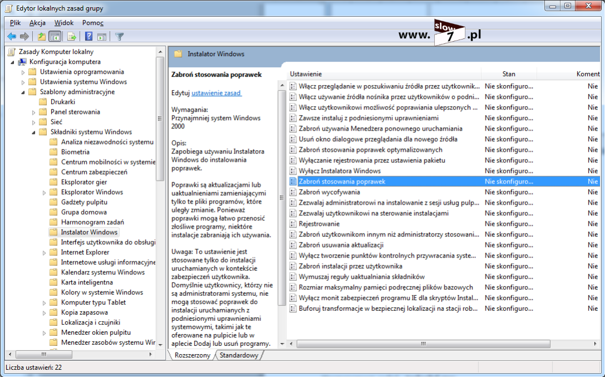Image resolution: width=605 pixels, height=377 pixels.
Task: Click the Up one level folder icon
Action: (x=41, y=37)
